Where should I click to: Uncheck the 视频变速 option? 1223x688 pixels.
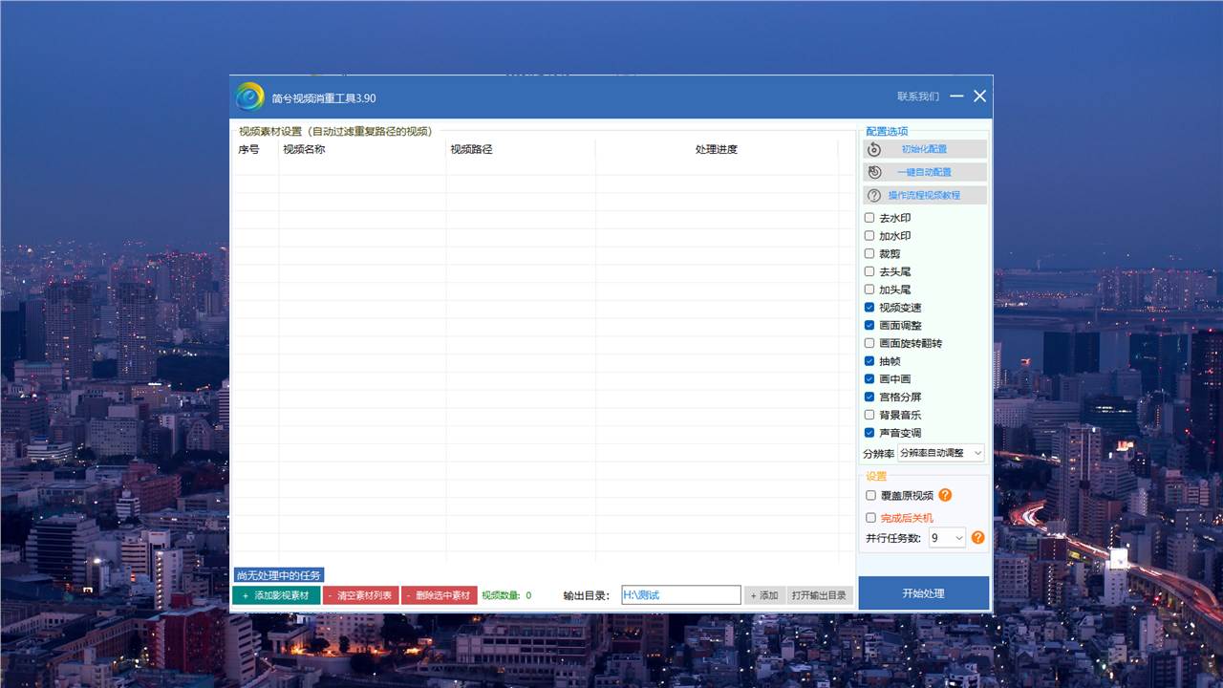click(x=869, y=308)
